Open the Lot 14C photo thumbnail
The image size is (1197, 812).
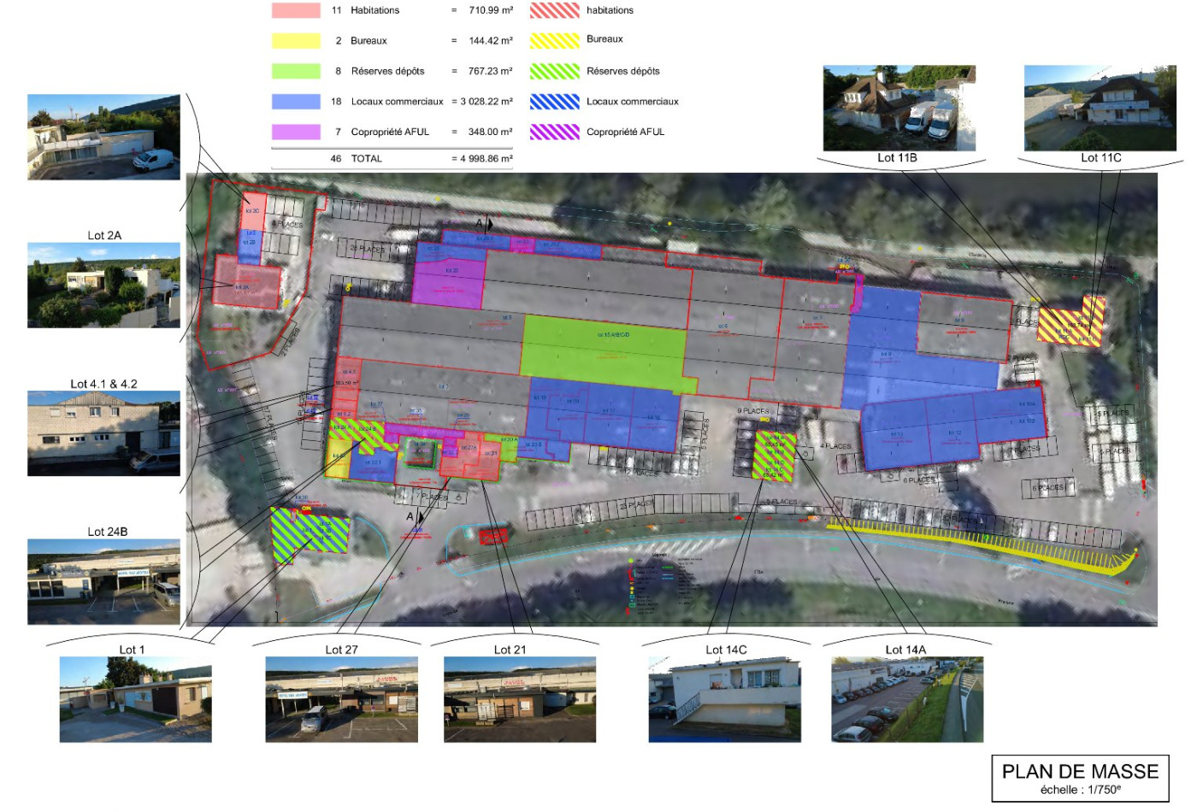[725, 699]
